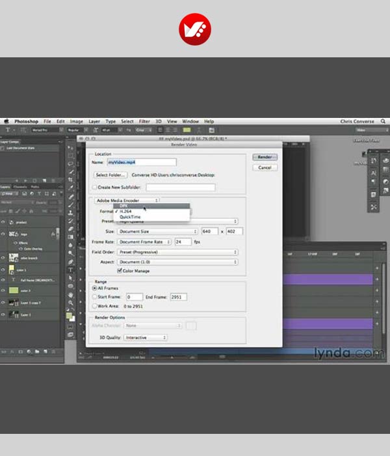Viewport: 390px width, 456px height.
Task: Open the Field Order dropdown
Action: (x=177, y=252)
